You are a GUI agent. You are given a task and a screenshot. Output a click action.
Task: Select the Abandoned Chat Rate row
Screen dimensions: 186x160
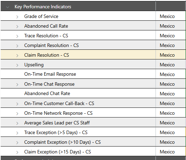[x=78, y=94]
